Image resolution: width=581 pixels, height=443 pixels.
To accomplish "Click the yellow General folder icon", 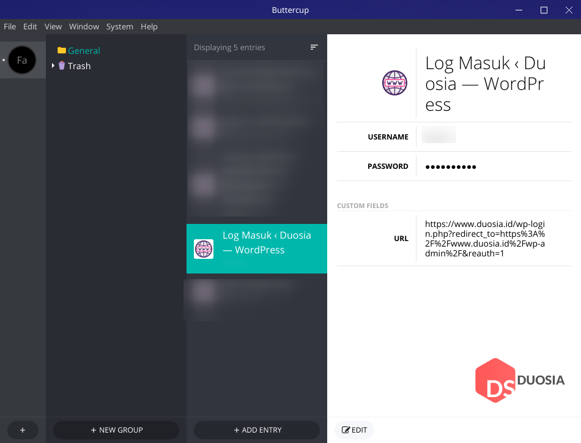I will click(x=62, y=50).
